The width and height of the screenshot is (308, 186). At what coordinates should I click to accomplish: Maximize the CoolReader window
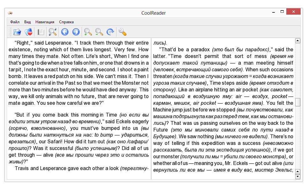282,12
